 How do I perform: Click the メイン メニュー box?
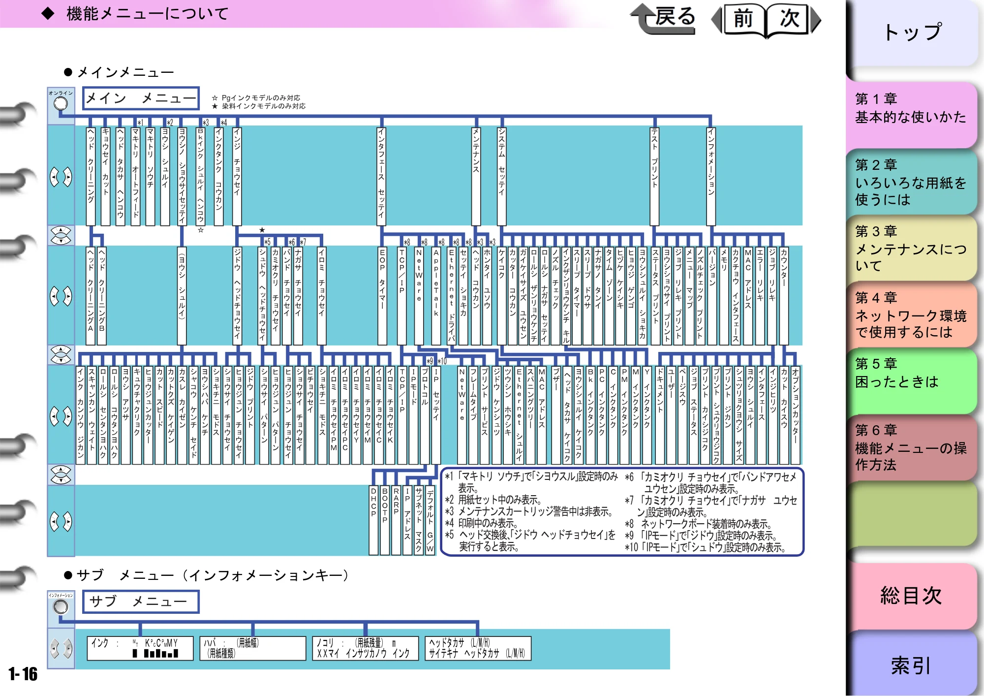click(141, 98)
